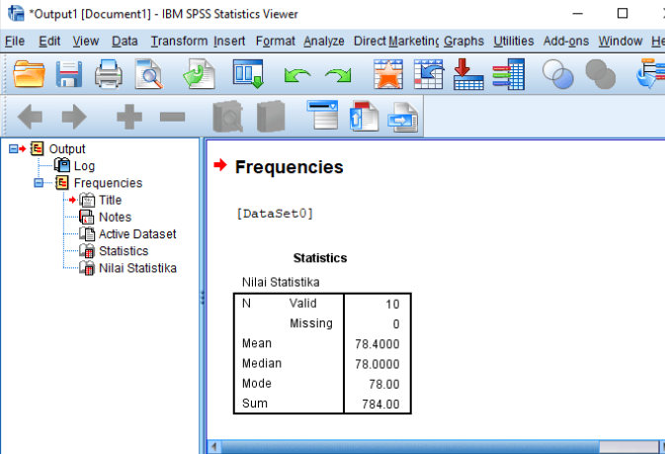Viewport: 665px width, 454px height.
Task: Click the plus Expand icon in the outline toolbar
Action: (x=128, y=118)
